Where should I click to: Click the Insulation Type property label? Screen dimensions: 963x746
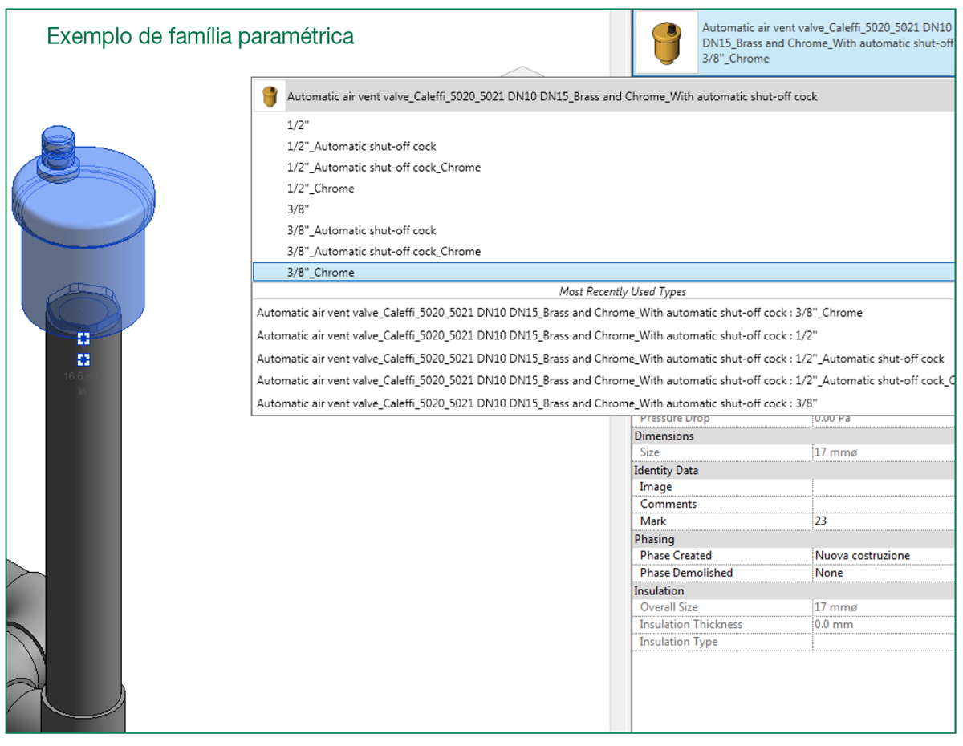point(679,642)
